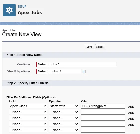Click the 'Apex Jobs' page title

tap(30, 12)
